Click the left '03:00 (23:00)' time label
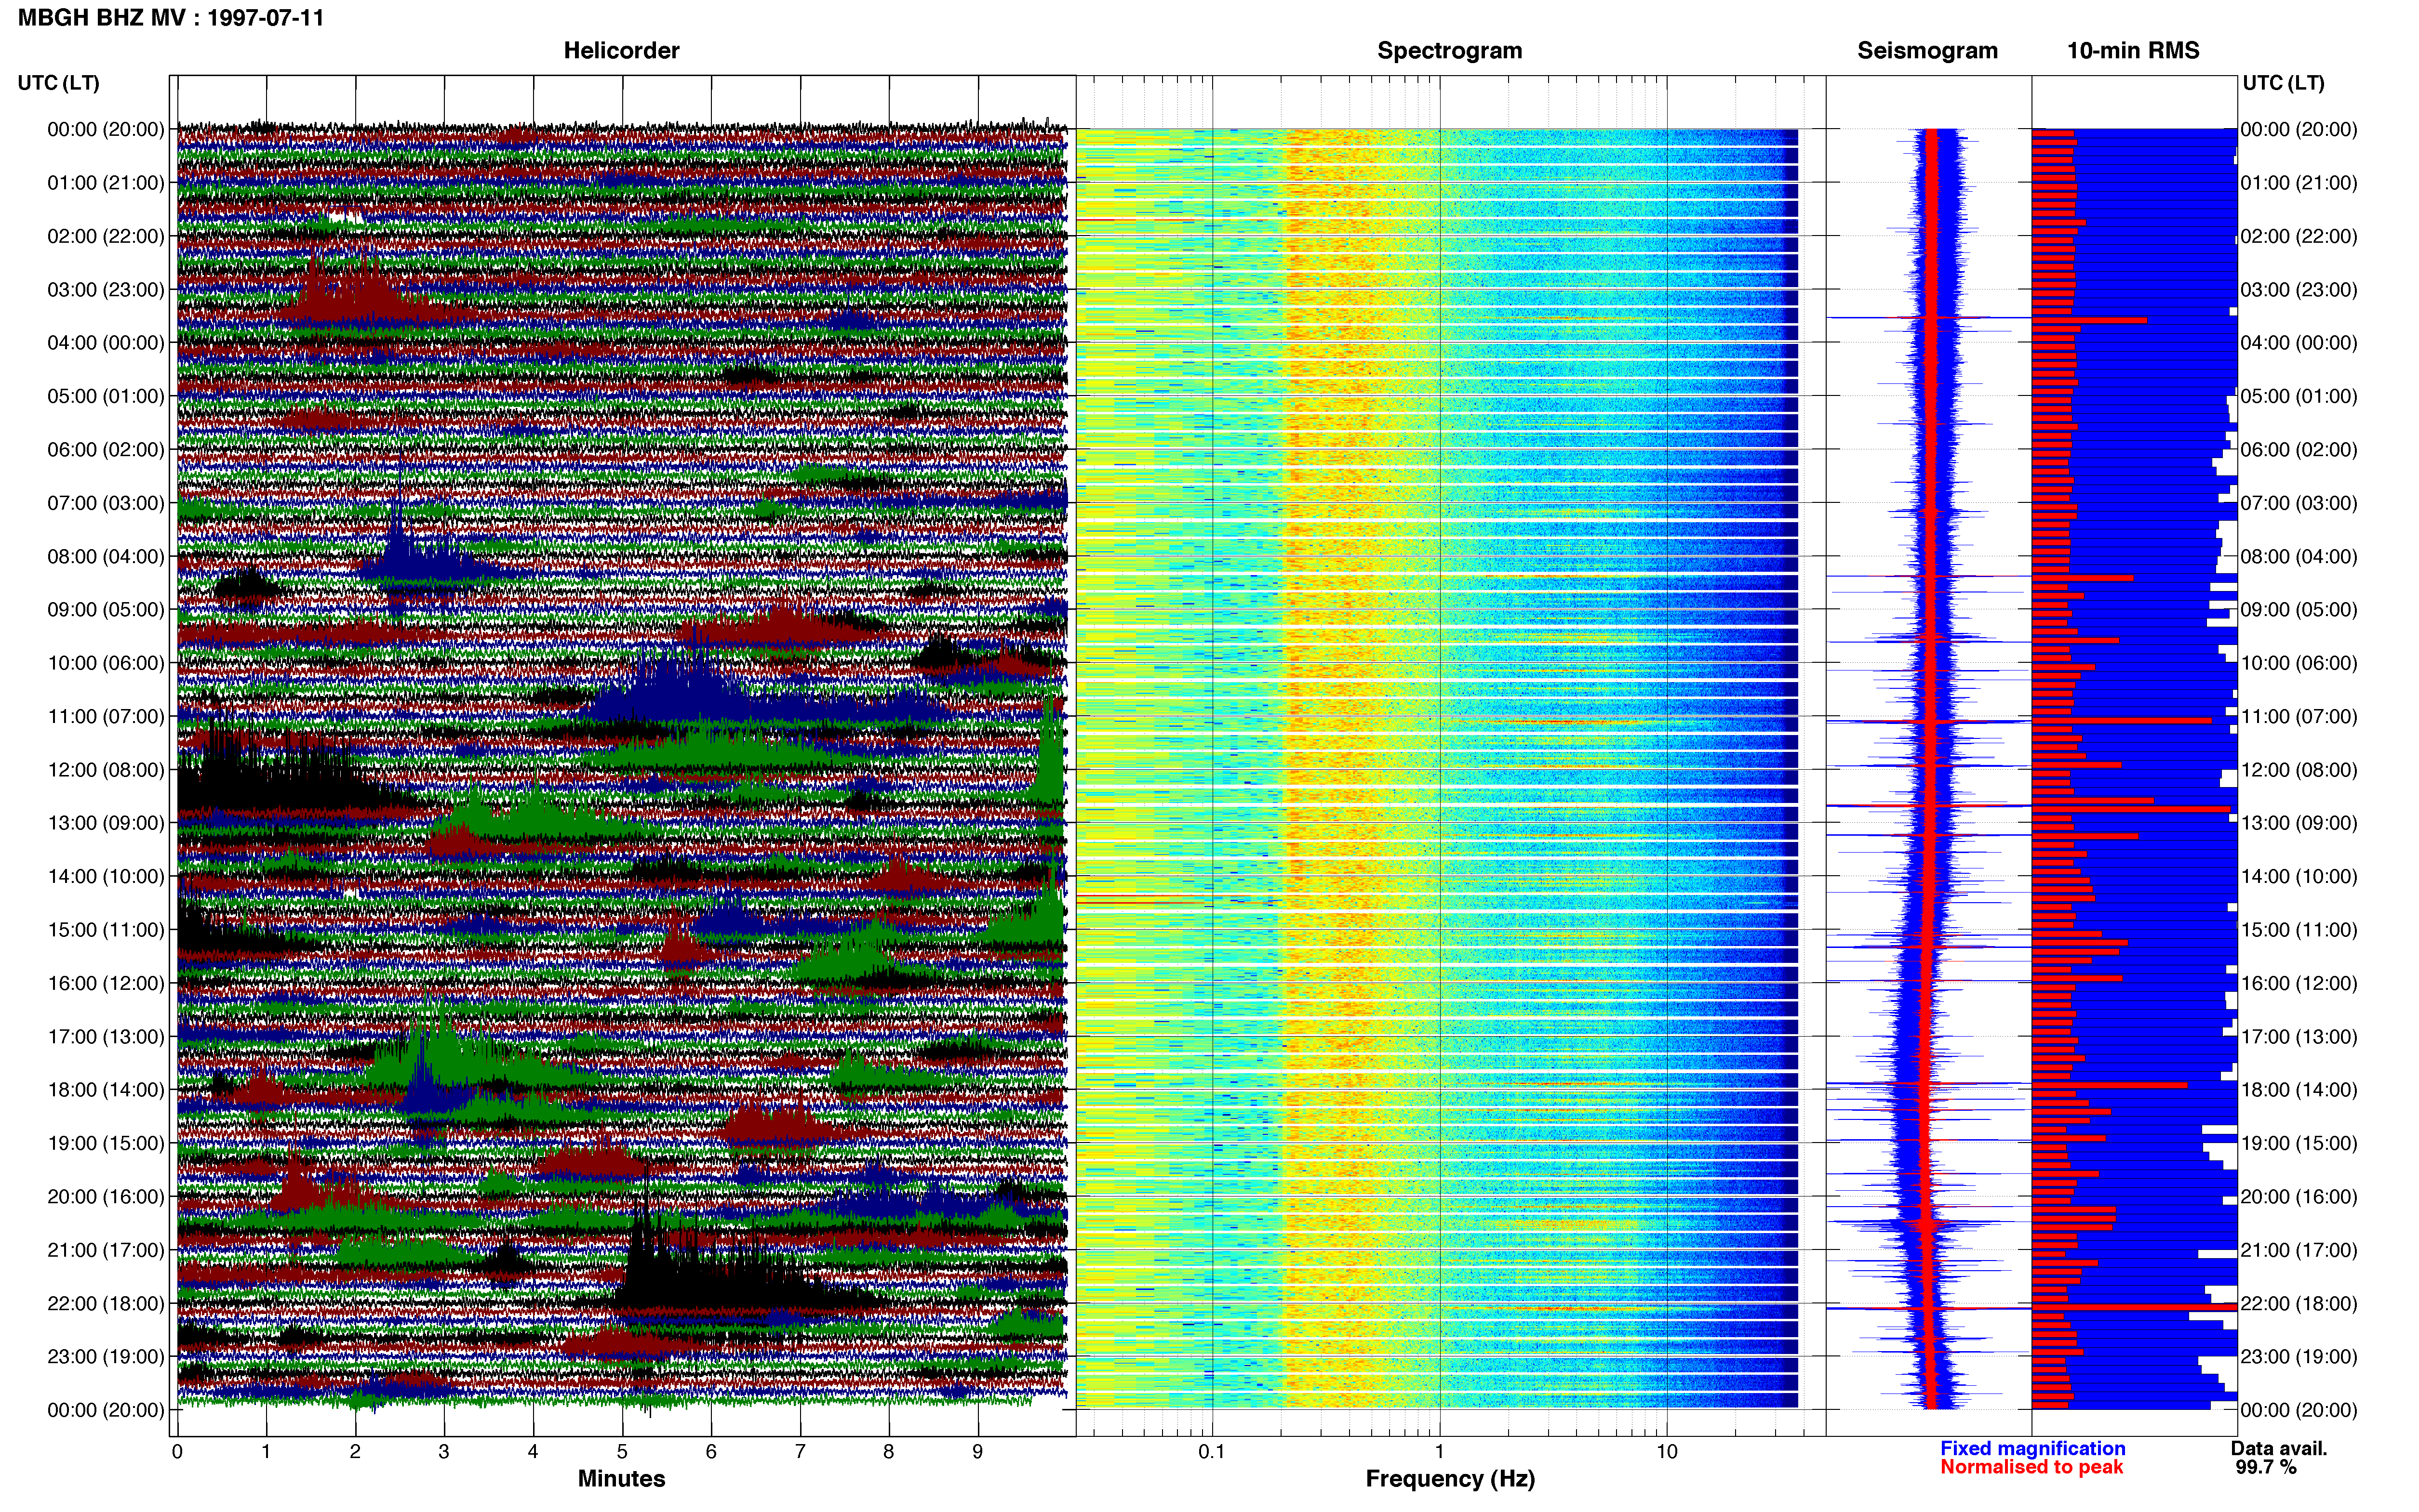 point(105,290)
